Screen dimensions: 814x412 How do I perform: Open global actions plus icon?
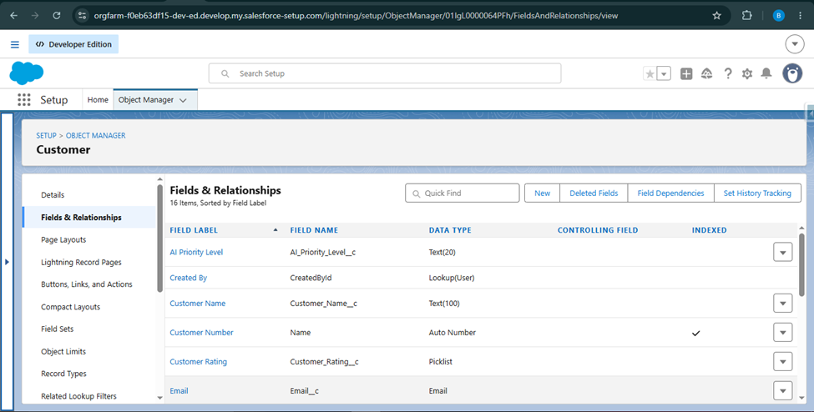click(x=686, y=73)
